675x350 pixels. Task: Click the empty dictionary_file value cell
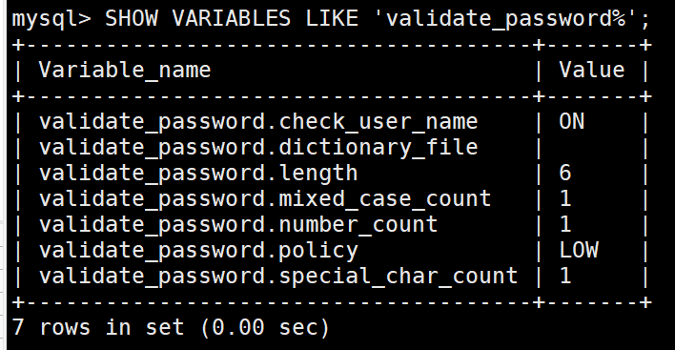[592, 147]
